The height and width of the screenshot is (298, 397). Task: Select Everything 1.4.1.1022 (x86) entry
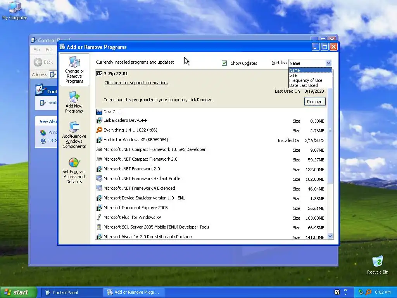coord(211,130)
